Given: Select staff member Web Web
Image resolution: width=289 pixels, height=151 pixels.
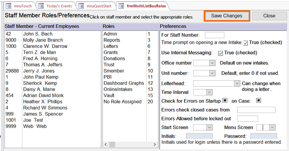Looking at the screenshot, I should tap(53, 126).
